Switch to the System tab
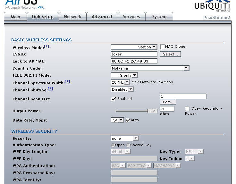 click(159, 17)
